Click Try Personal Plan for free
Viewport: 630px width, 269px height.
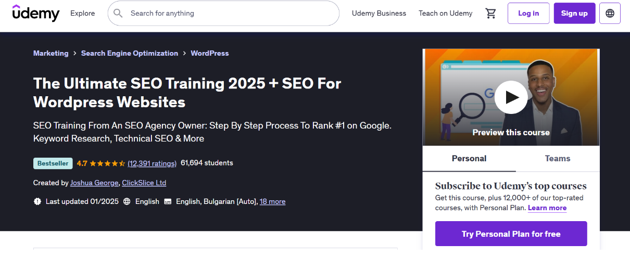[x=511, y=234]
